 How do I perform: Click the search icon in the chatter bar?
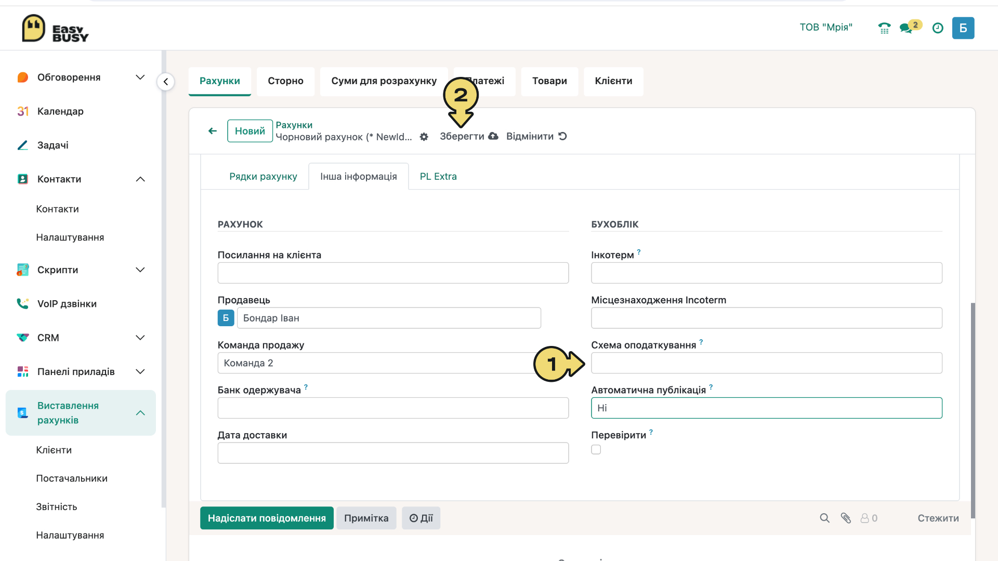click(x=824, y=518)
